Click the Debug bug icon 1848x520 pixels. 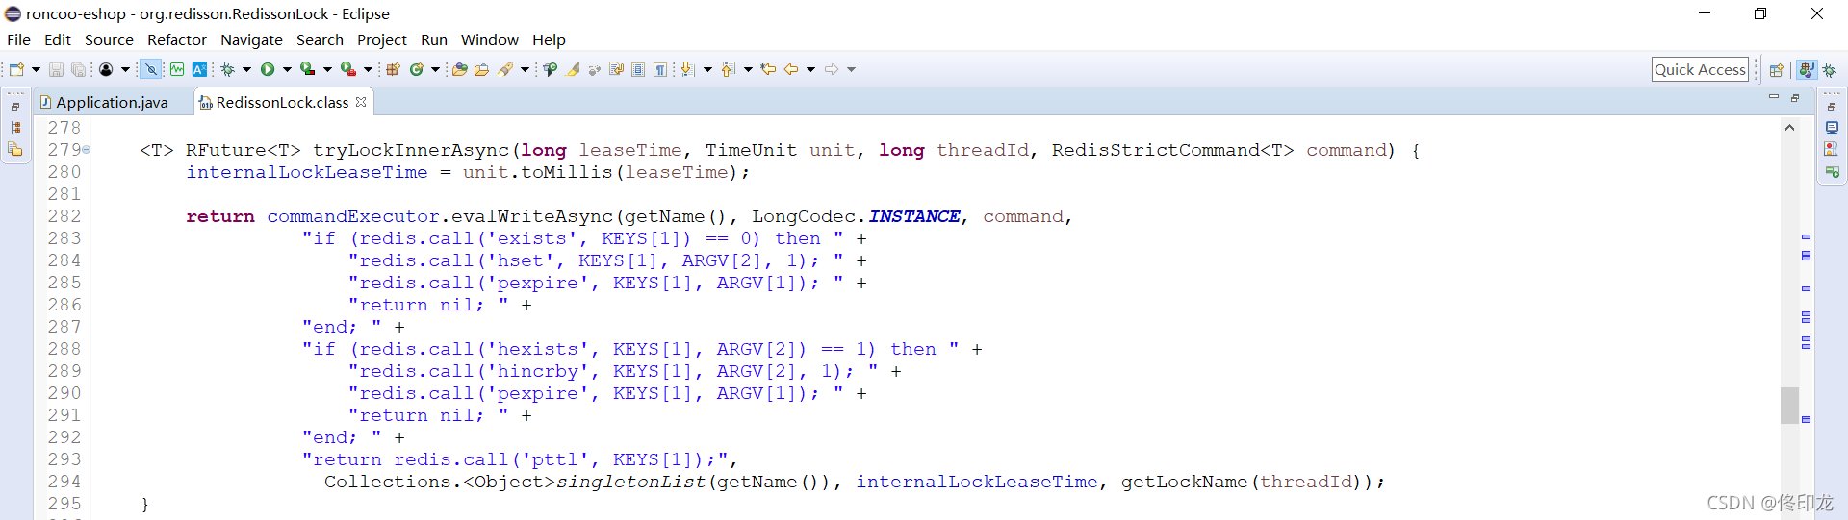click(x=227, y=69)
